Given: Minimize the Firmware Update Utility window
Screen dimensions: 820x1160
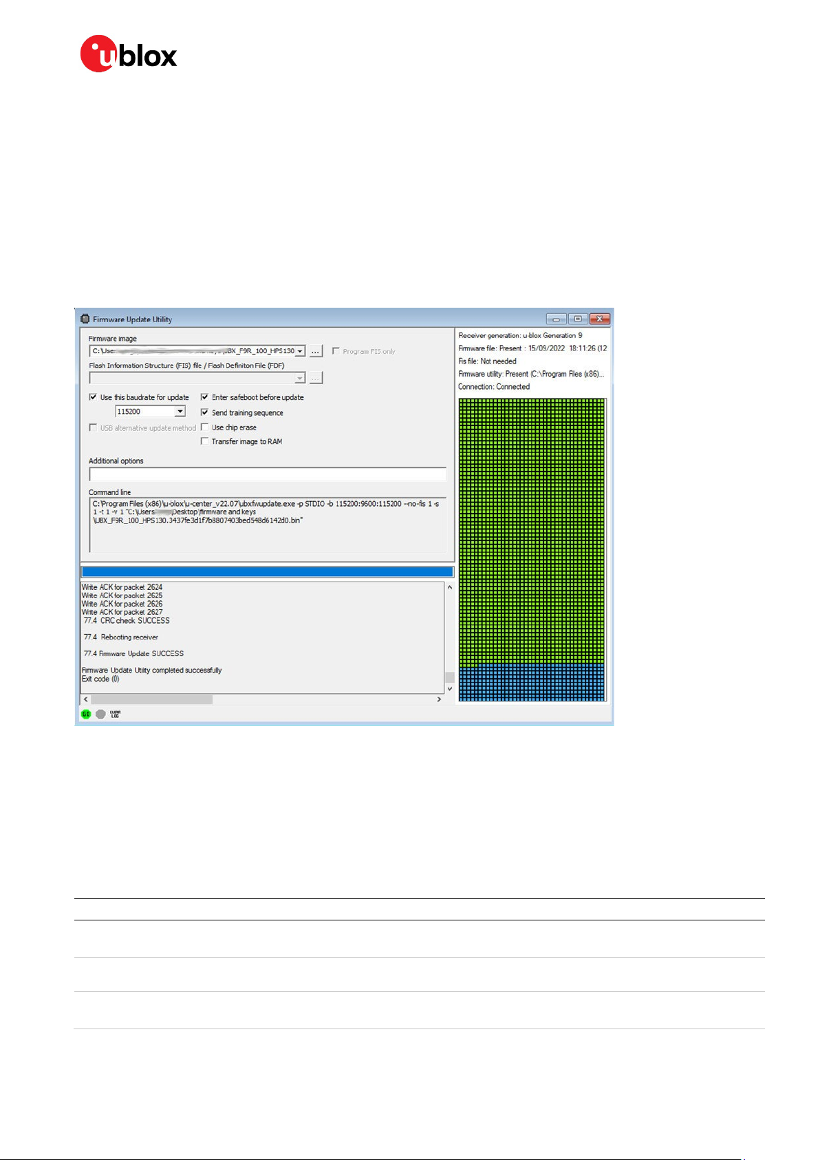Looking at the screenshot, I should [x=557, y=319].
